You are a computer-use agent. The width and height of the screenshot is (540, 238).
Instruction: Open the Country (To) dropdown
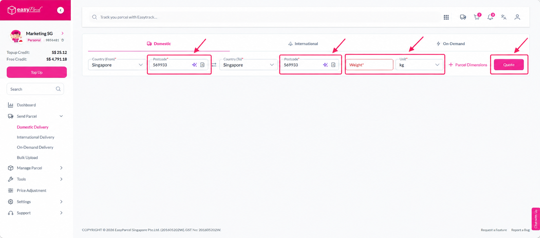(x=248, y=64)
